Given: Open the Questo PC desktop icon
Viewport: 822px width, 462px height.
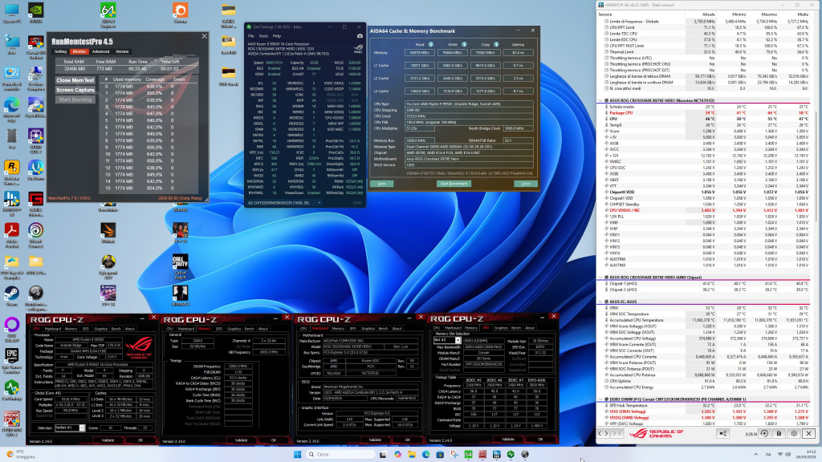Looking at the screenshot, I should click(11, 13).
